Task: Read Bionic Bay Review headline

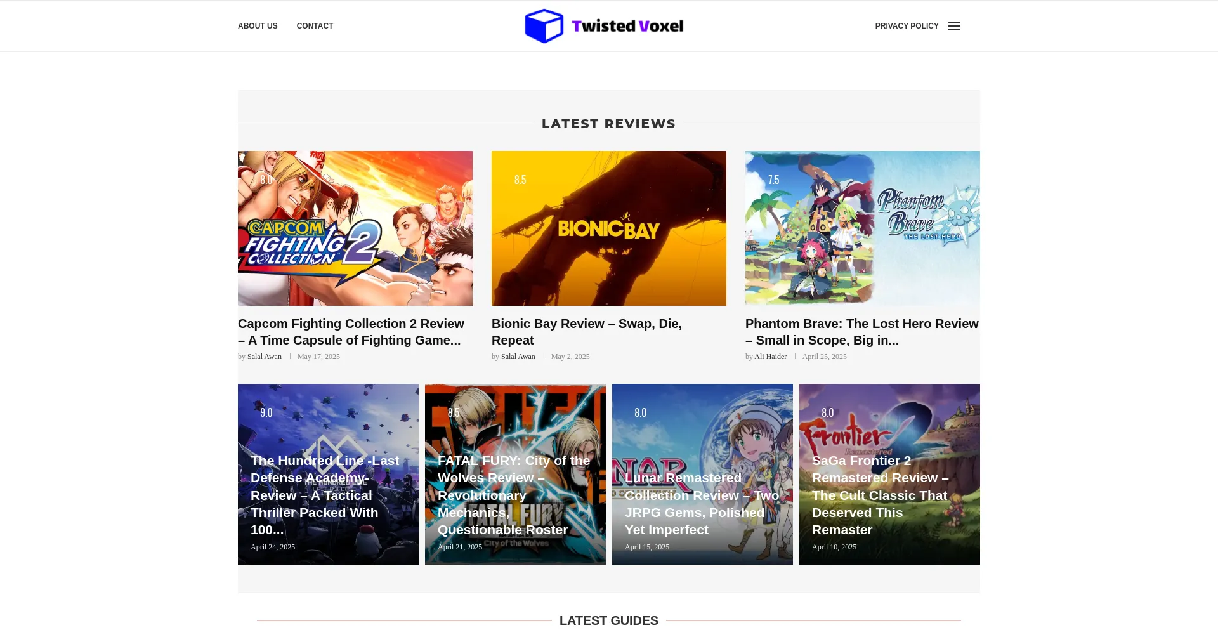Action: (x=587, y=332)
